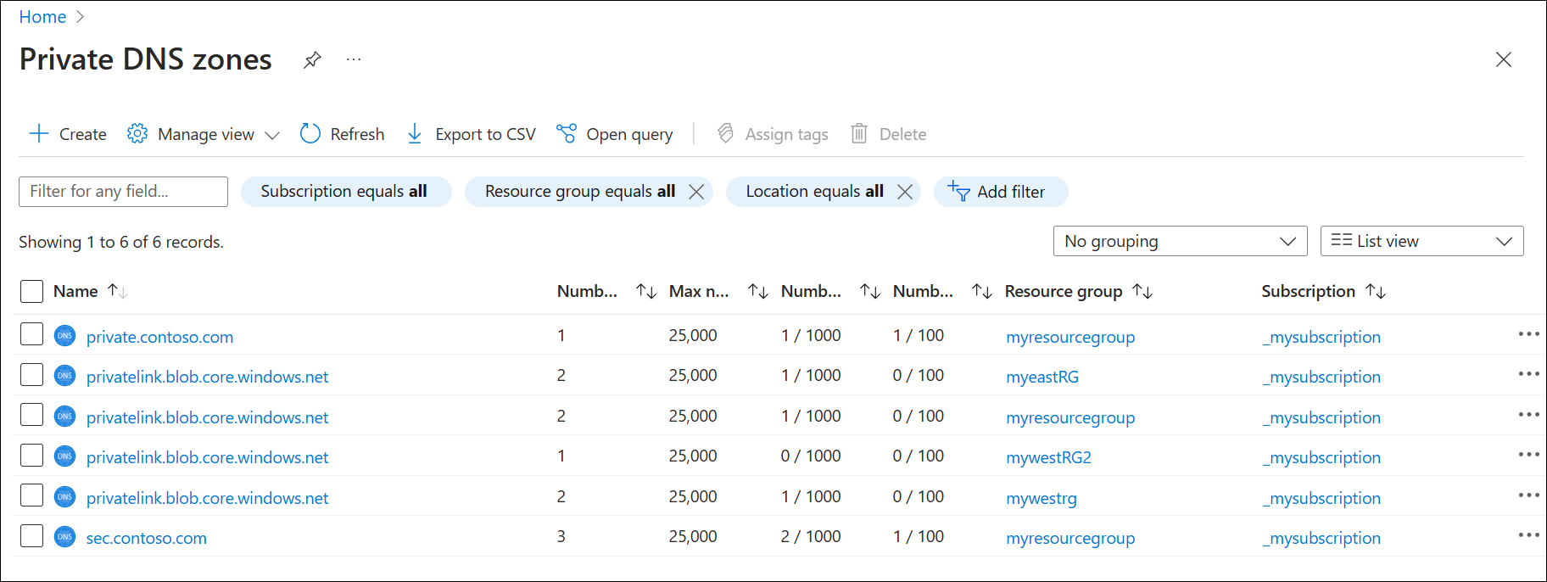Click the Create plus icon
The height and width of the screenshot is (582, 1547).
(39, 134)
